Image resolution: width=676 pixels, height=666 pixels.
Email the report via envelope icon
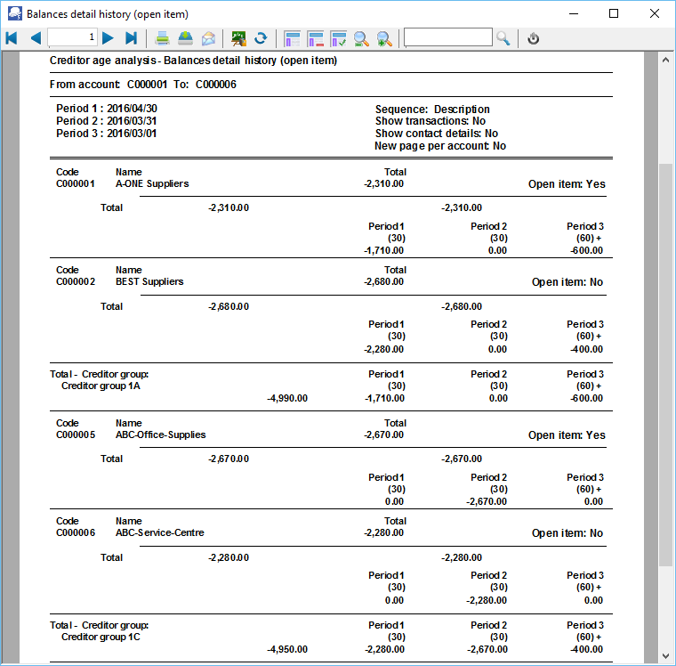coord(208,38)
